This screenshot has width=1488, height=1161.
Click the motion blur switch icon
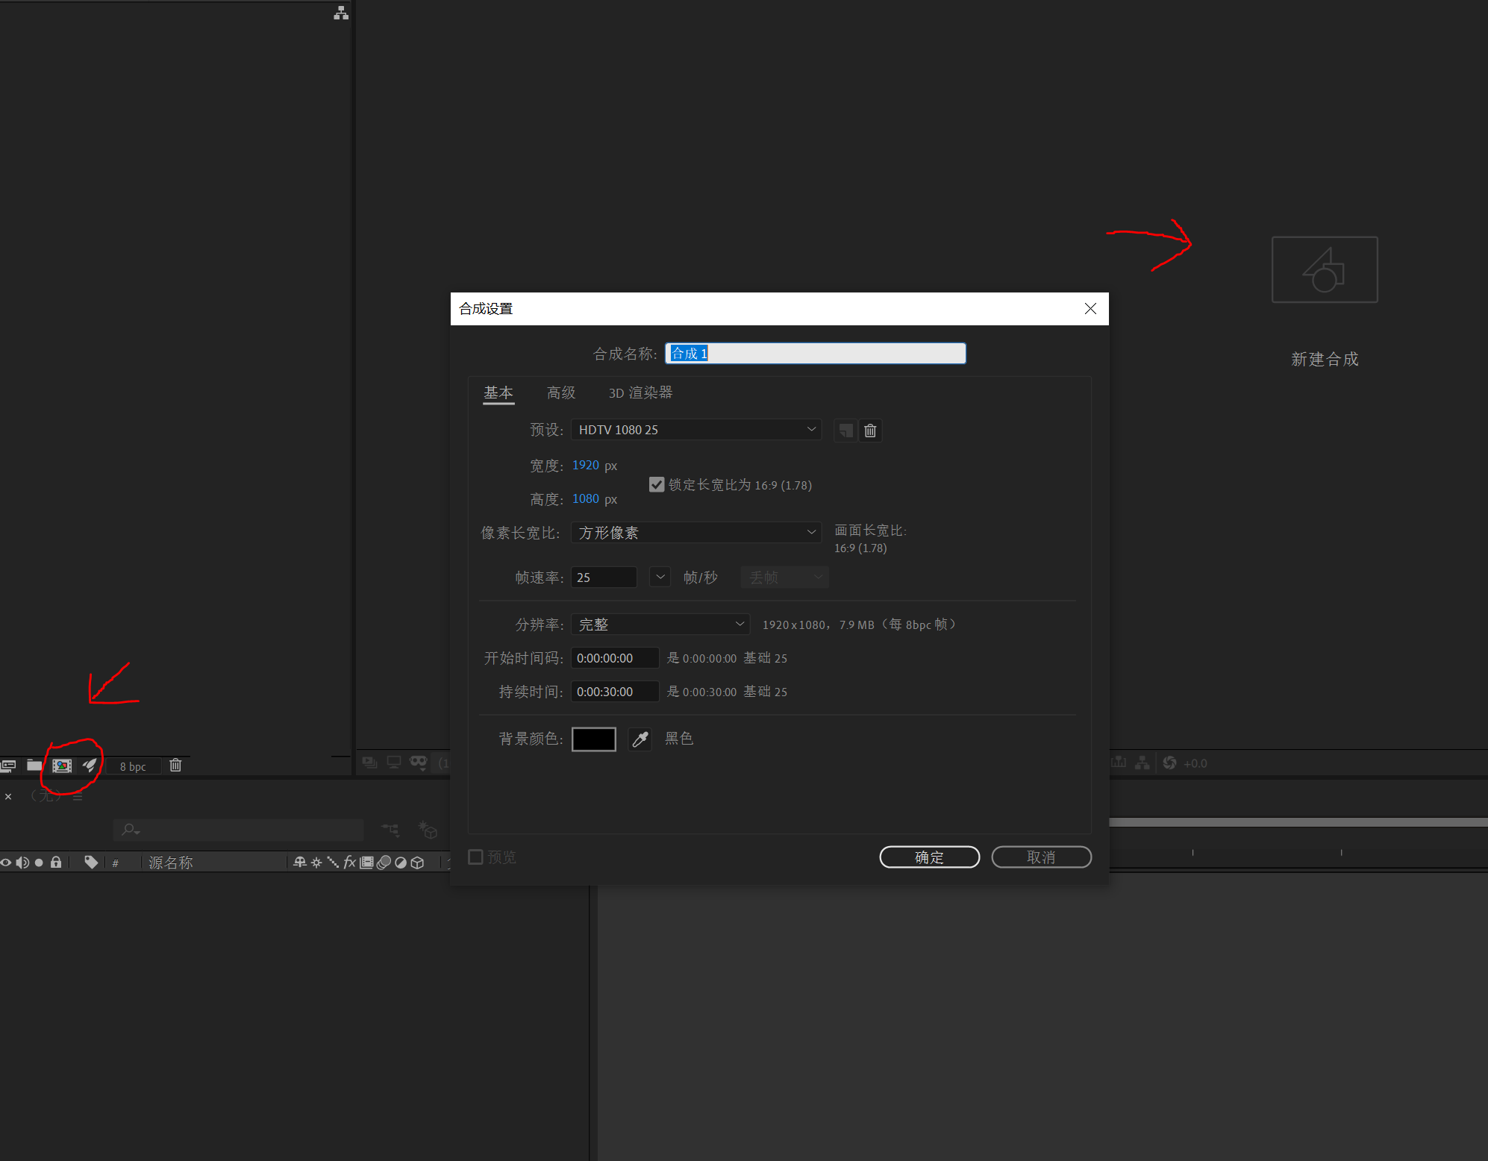pos(384,863)
